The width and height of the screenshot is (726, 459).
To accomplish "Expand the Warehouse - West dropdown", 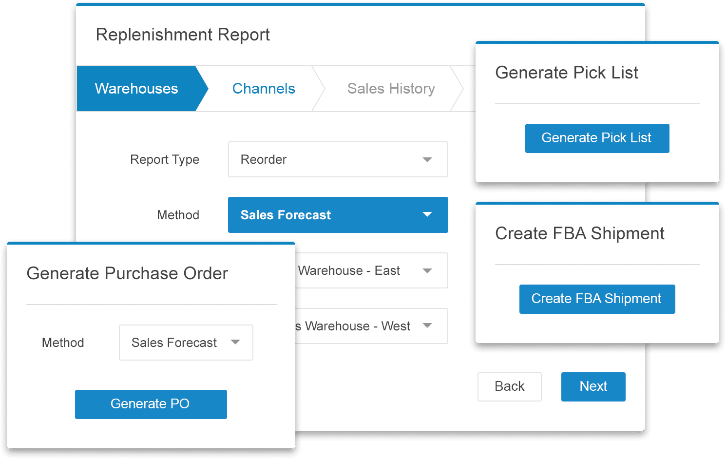I will [371, 326].
